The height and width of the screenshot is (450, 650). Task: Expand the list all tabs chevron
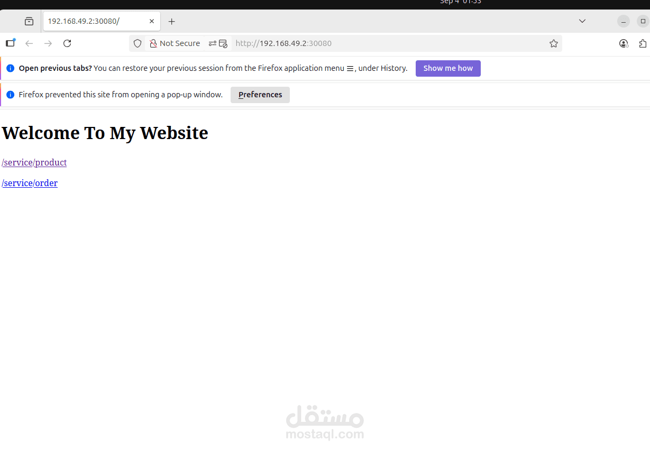(582, 21)
